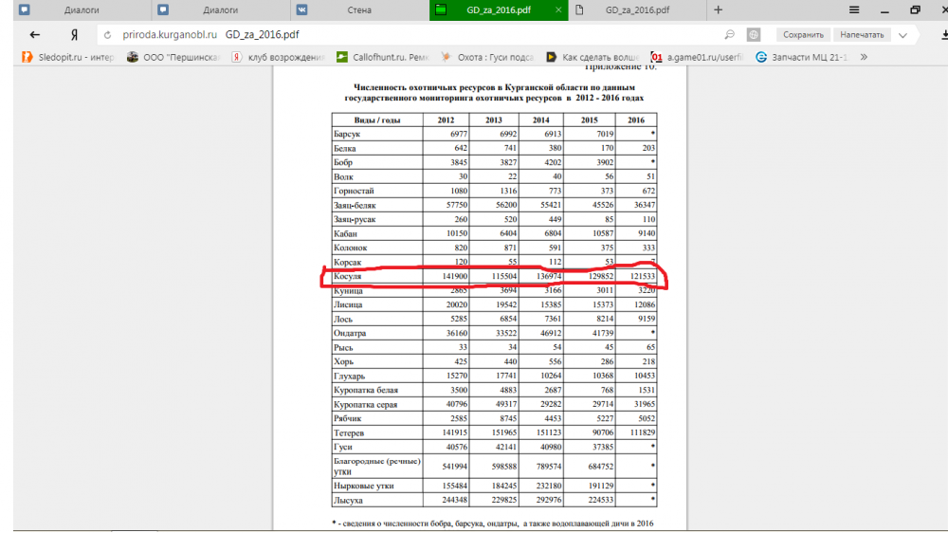The width and height of the screenshot is (948, 533).
Task: Click the Сохранить button
Action: (x=803, y=34)
